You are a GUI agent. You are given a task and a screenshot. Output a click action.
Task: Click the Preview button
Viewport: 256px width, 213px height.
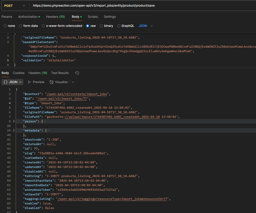tap(36, 82)
